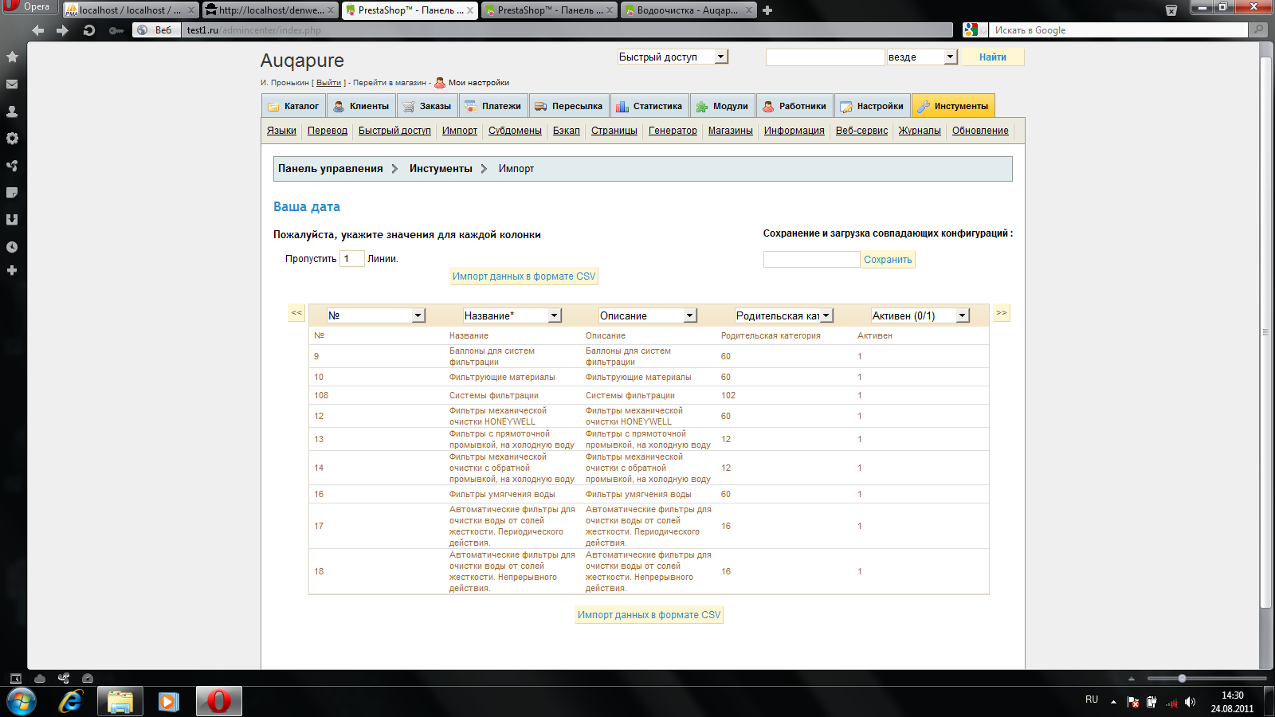Open the Название* column mapping dropdown
Screen dimensions: 1275x717
point(512,316)
